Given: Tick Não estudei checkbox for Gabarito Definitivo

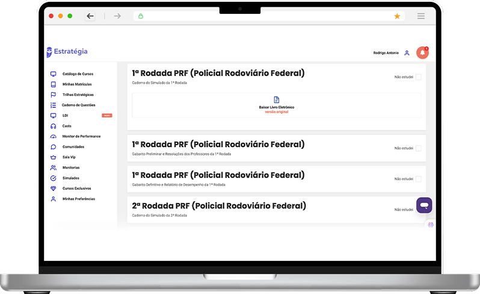Looking at the screenshot, I should coord(419,179).
